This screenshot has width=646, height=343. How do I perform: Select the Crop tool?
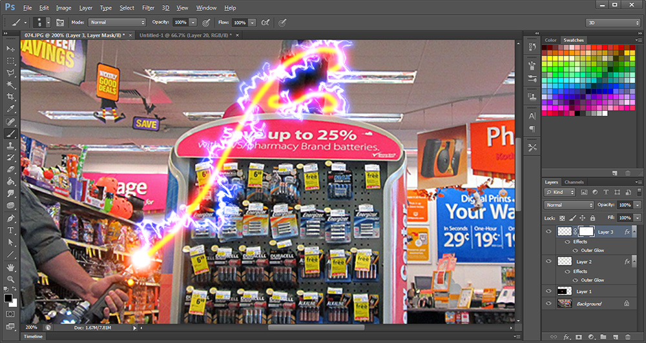tap(10, 97)
